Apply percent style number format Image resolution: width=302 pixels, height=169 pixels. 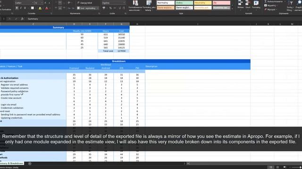[110, 8]
